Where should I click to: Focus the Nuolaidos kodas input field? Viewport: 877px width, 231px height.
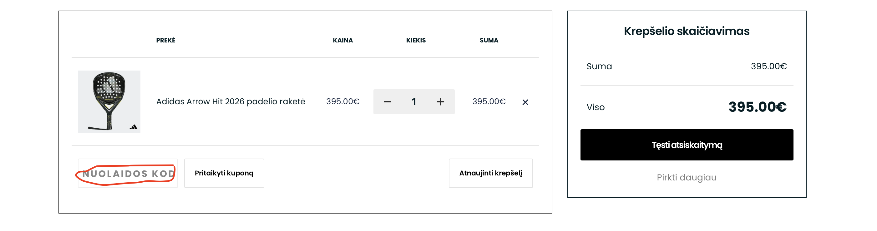click(128, 174)
